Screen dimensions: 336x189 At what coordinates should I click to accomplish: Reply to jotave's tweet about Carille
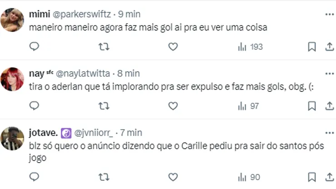34,177
